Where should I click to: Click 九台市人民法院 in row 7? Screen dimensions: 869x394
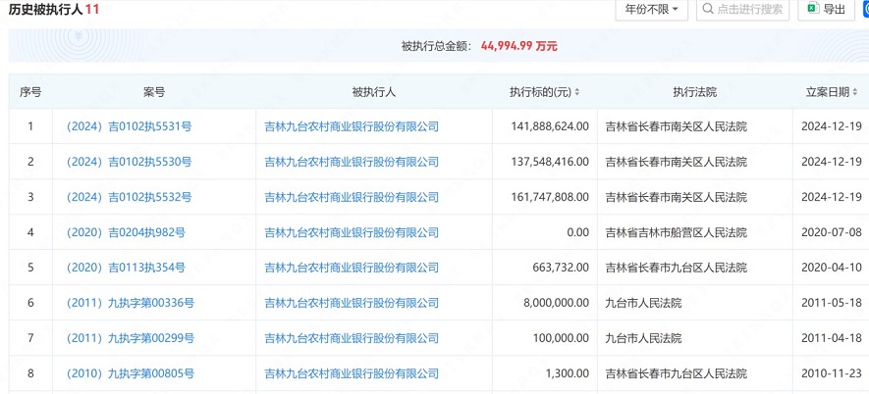pyautogui.click(x=643, y=338)
